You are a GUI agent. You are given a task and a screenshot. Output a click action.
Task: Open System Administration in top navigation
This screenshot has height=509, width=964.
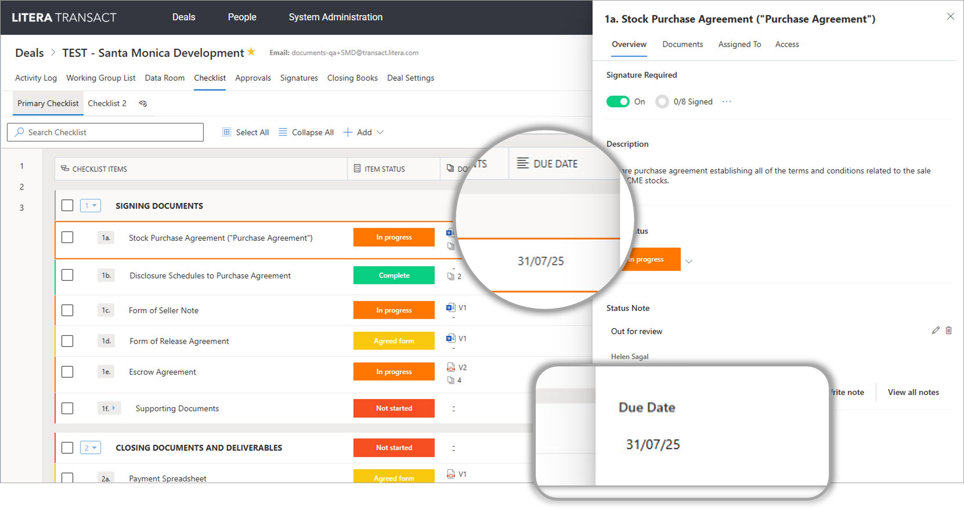tap(335, 17)
